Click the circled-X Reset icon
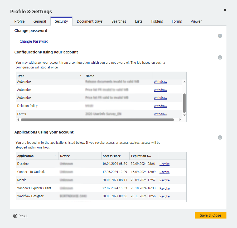 (x=15, y=216)
